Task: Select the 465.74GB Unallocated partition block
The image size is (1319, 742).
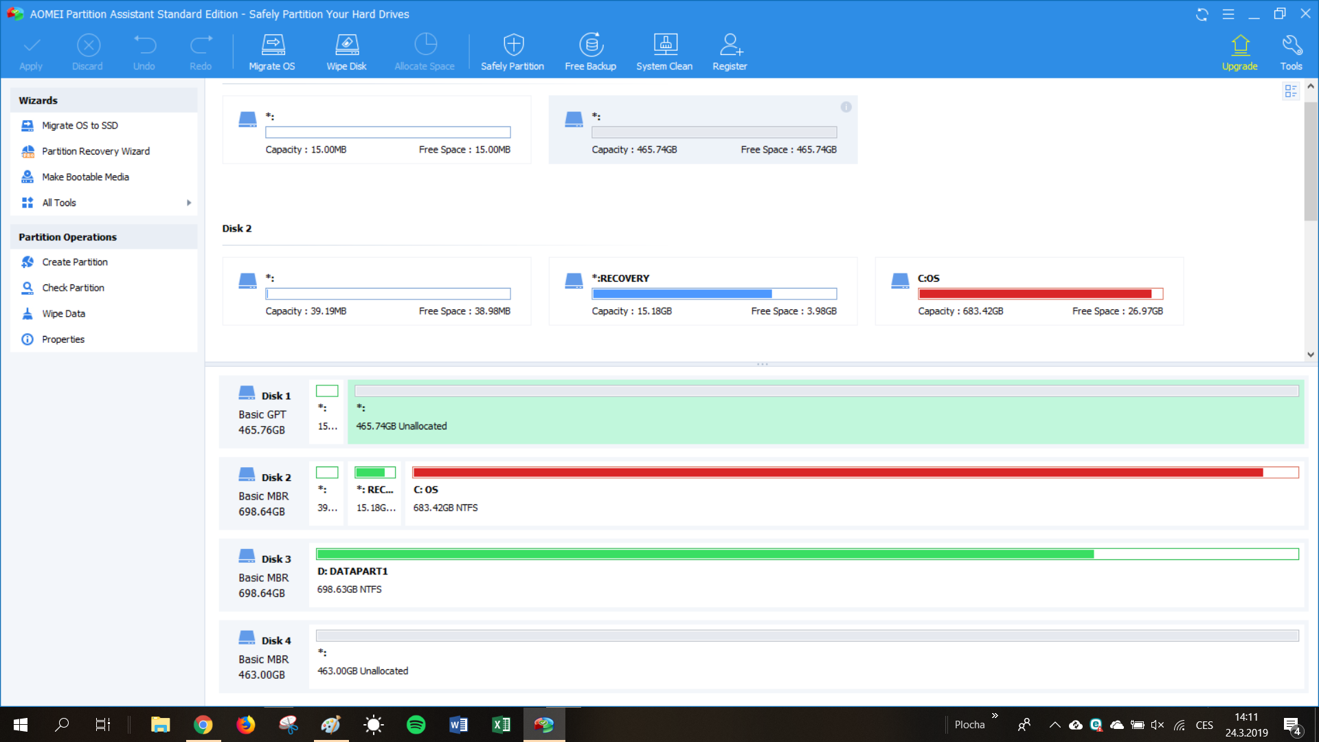Action: (x=826, y=412)
